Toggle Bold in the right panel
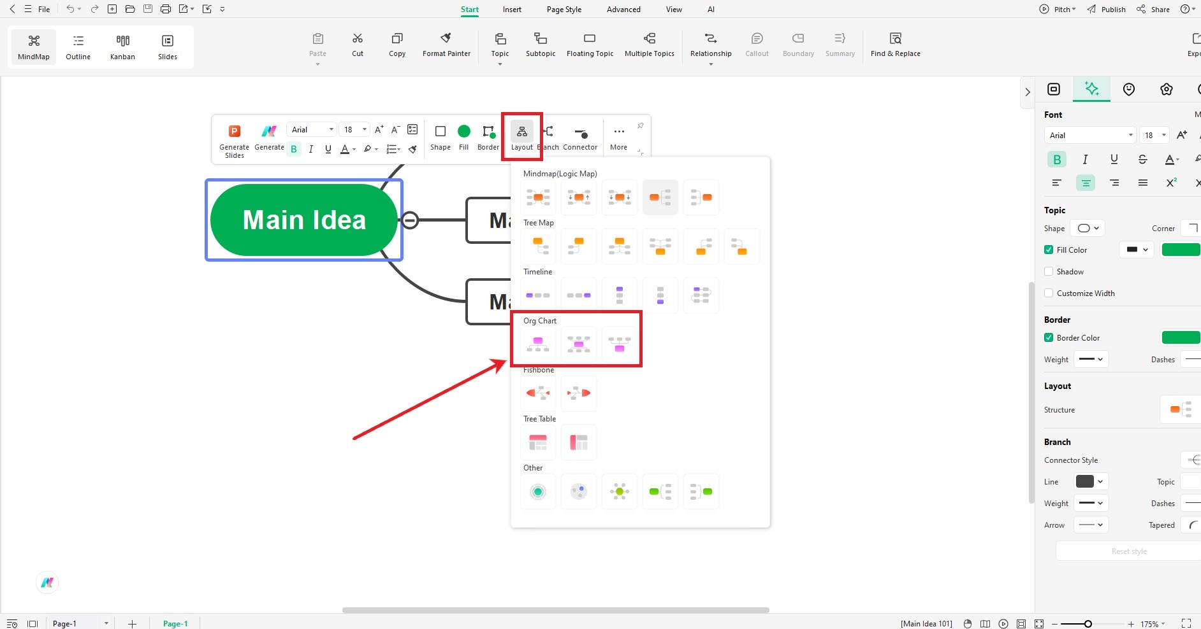This screenshot has width=1201, height=629. (1057, 159)
